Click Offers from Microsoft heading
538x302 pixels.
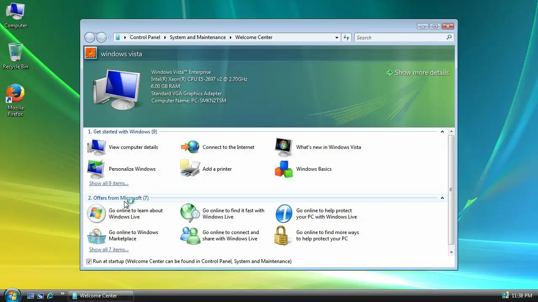[118, 198]
